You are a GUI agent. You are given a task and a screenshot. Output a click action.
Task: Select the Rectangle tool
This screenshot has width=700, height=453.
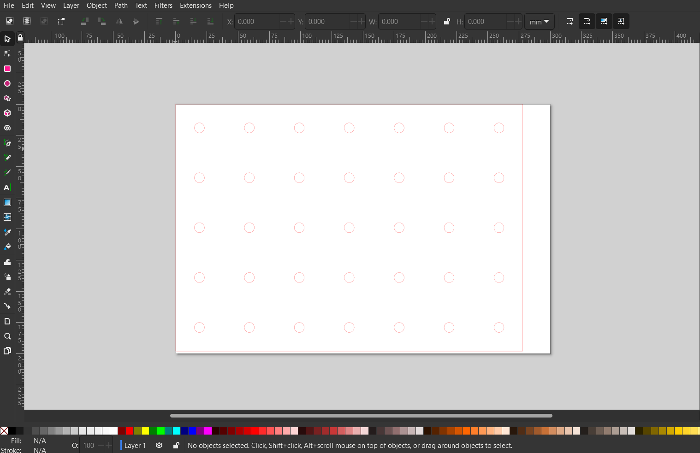tap(7, 69)
